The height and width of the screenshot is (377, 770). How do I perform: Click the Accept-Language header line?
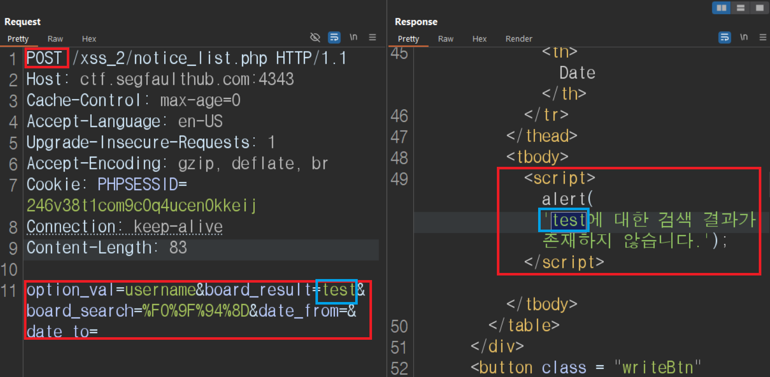[x=125, y=121]
